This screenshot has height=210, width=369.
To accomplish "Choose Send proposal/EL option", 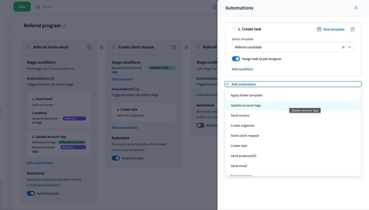I will 293,156.
